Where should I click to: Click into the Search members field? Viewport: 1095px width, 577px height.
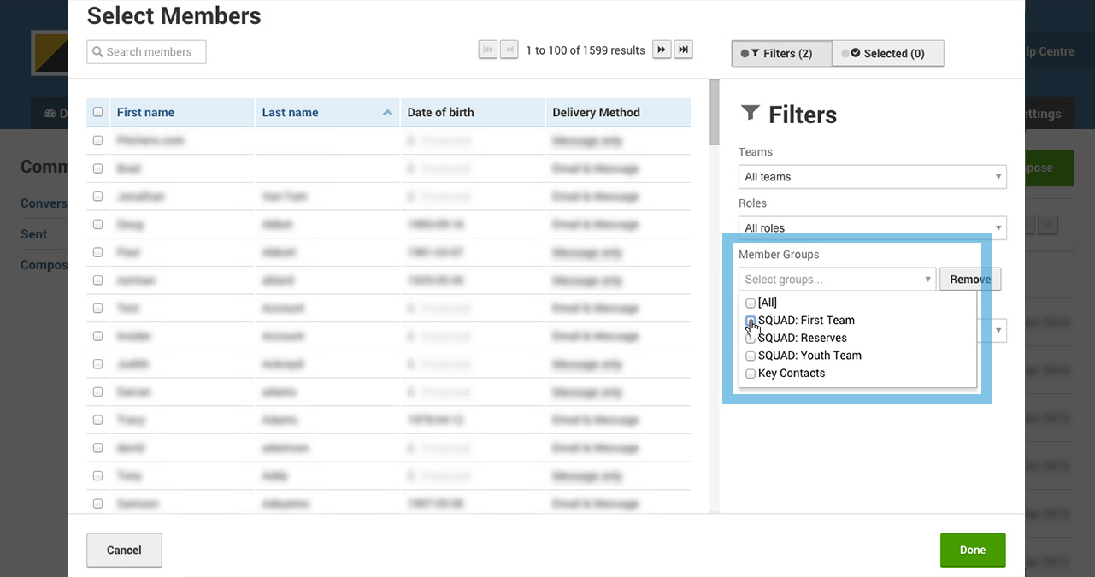click(146, 52)
